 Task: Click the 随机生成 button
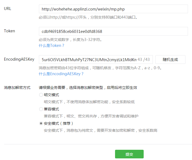click(170, 60)
